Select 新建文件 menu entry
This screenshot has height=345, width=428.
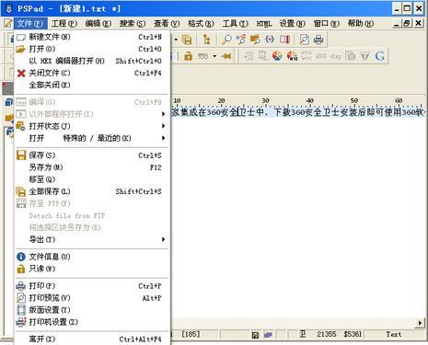(x=92, y=37)
